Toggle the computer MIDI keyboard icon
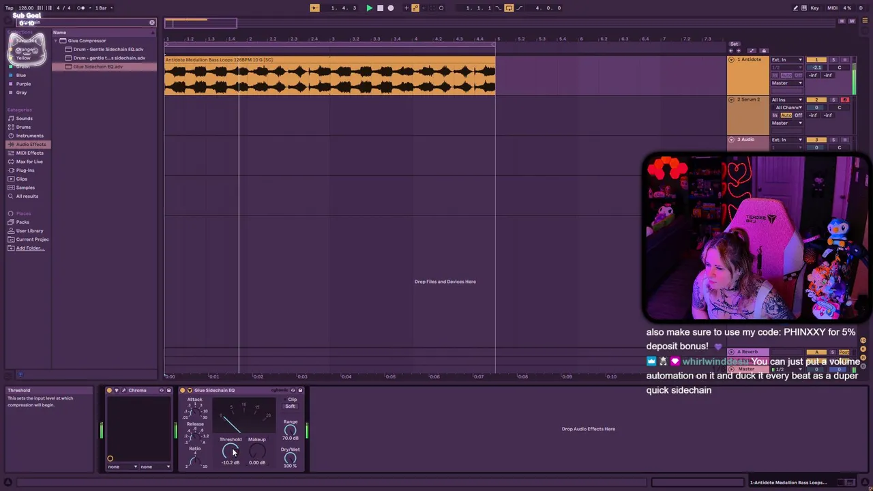This screenshot has width=873, height=491. (804, 8)
